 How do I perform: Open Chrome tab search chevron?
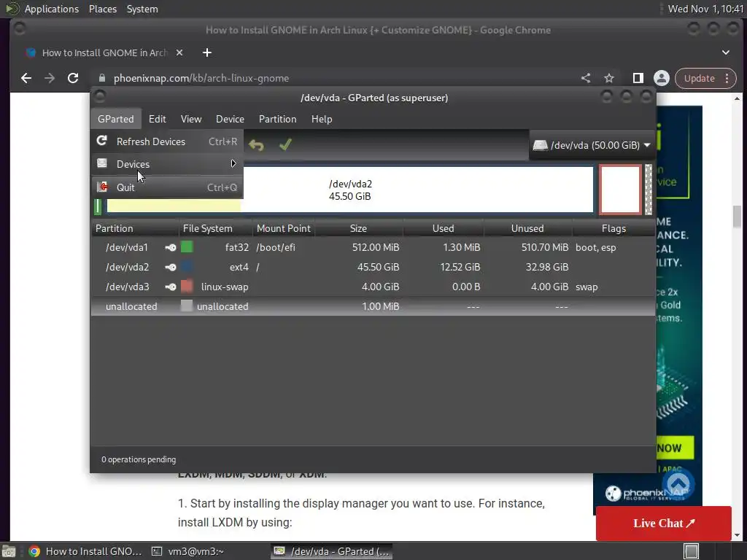[726, 52]
